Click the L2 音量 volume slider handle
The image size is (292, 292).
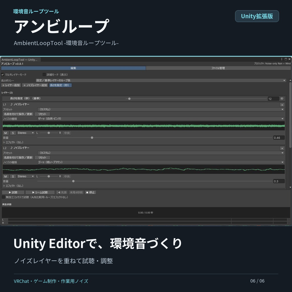tap(73, 181)
